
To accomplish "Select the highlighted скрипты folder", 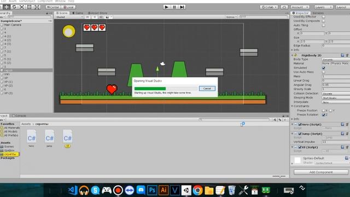I will [10, 154].
